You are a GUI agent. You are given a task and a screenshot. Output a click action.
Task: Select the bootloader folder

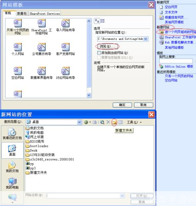coord(37,146)
